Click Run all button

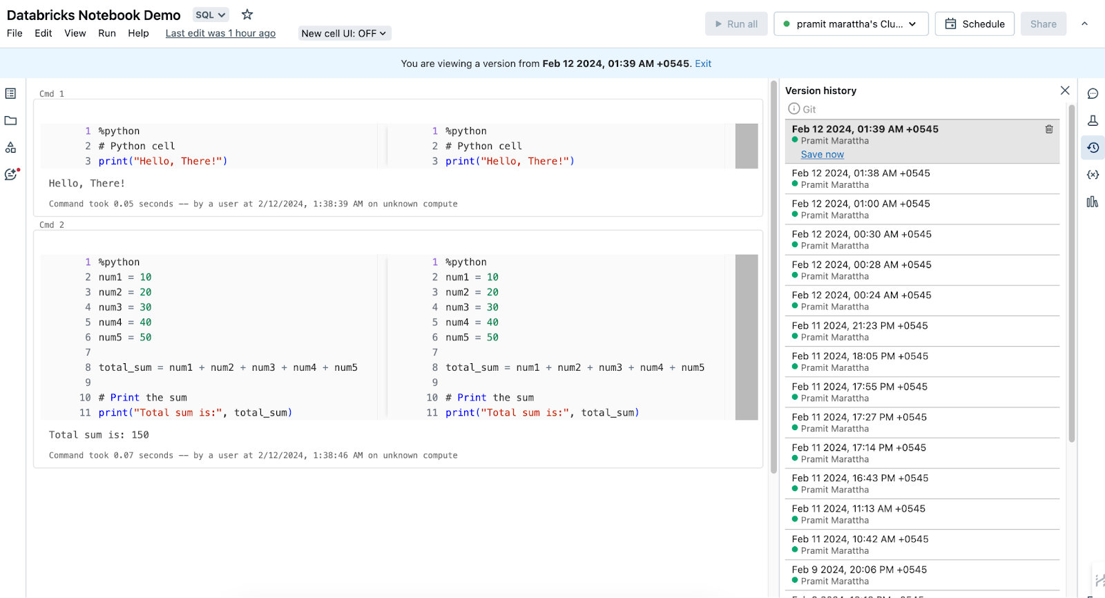(x=736, y=23)
